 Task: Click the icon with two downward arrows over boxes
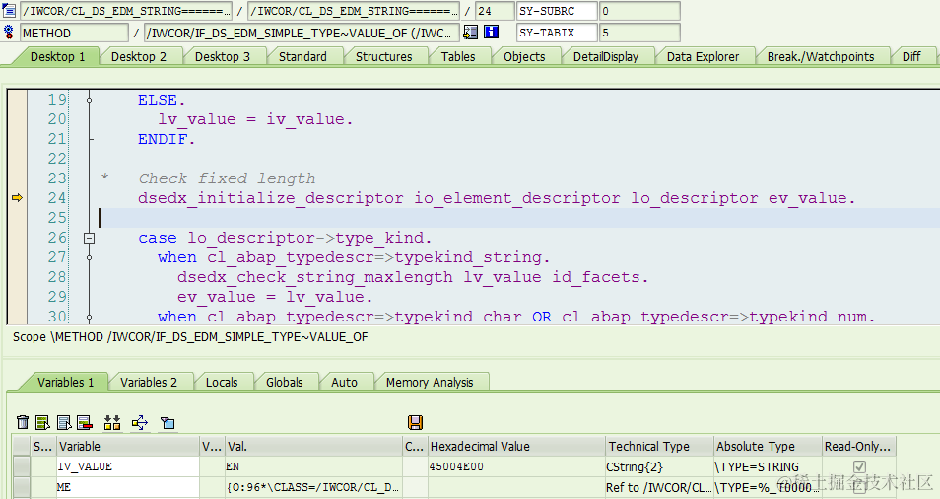point(112,422)
